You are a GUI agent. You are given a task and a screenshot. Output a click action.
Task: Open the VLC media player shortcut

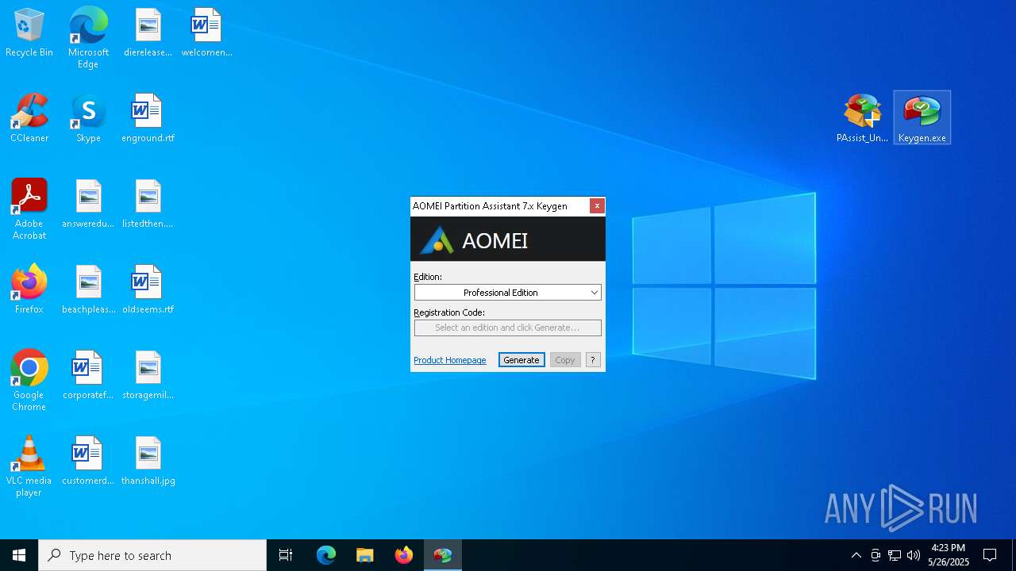(x=29, y=466)
